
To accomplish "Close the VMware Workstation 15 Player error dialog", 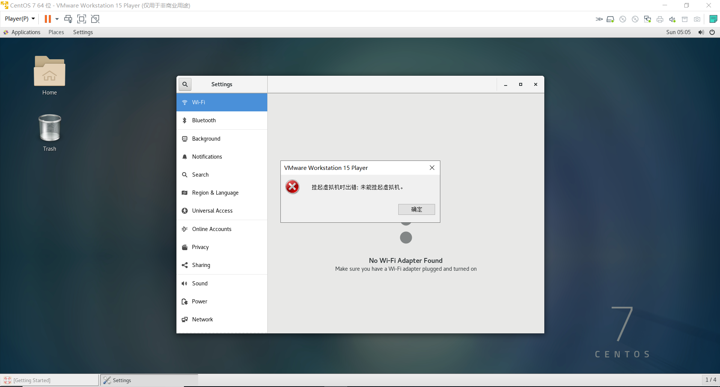I will pos(432,168).
